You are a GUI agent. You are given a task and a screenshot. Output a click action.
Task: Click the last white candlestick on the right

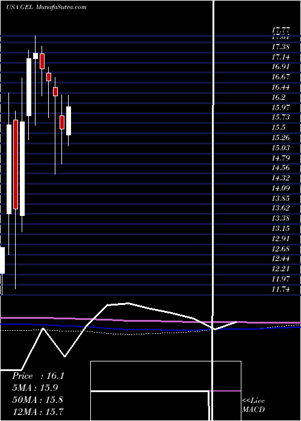tap(69, 121)
